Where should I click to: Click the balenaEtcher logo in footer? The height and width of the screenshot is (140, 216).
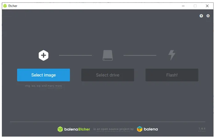[x=74, y=129]
